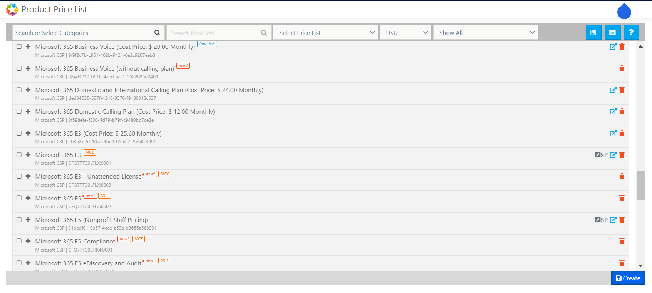Open edit link for E3 CFQ7TTC0LFLX:0001
The height and width of the screenshot is (293, 652).
pos(613,155)
